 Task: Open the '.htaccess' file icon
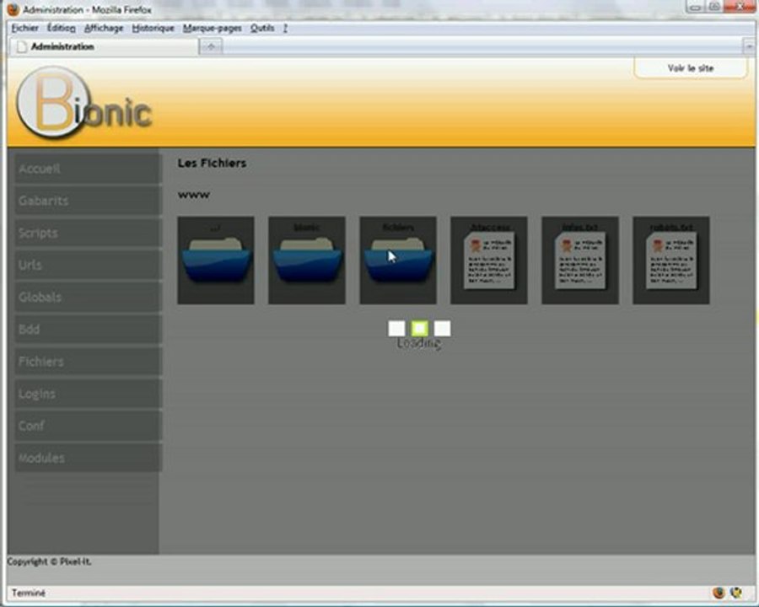489,260
